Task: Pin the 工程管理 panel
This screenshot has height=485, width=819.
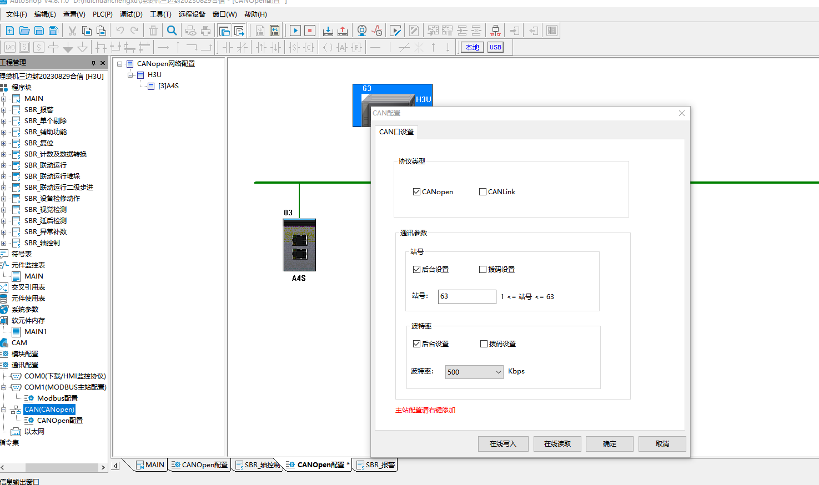Action: tap(93, 63)
